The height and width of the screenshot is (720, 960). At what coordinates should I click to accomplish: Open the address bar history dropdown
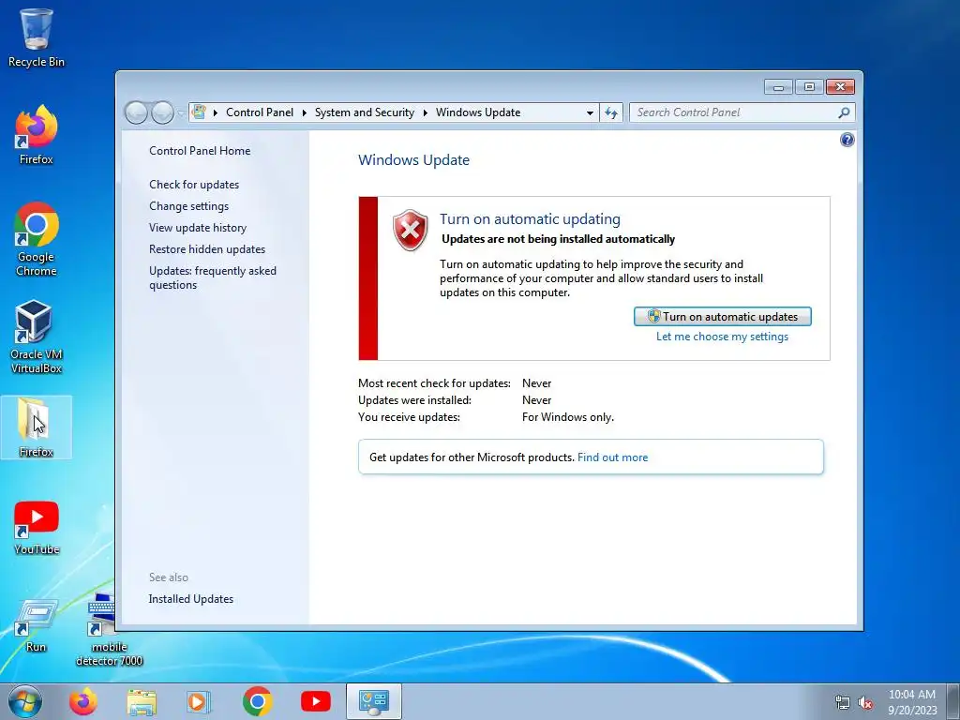coord(590,112)
